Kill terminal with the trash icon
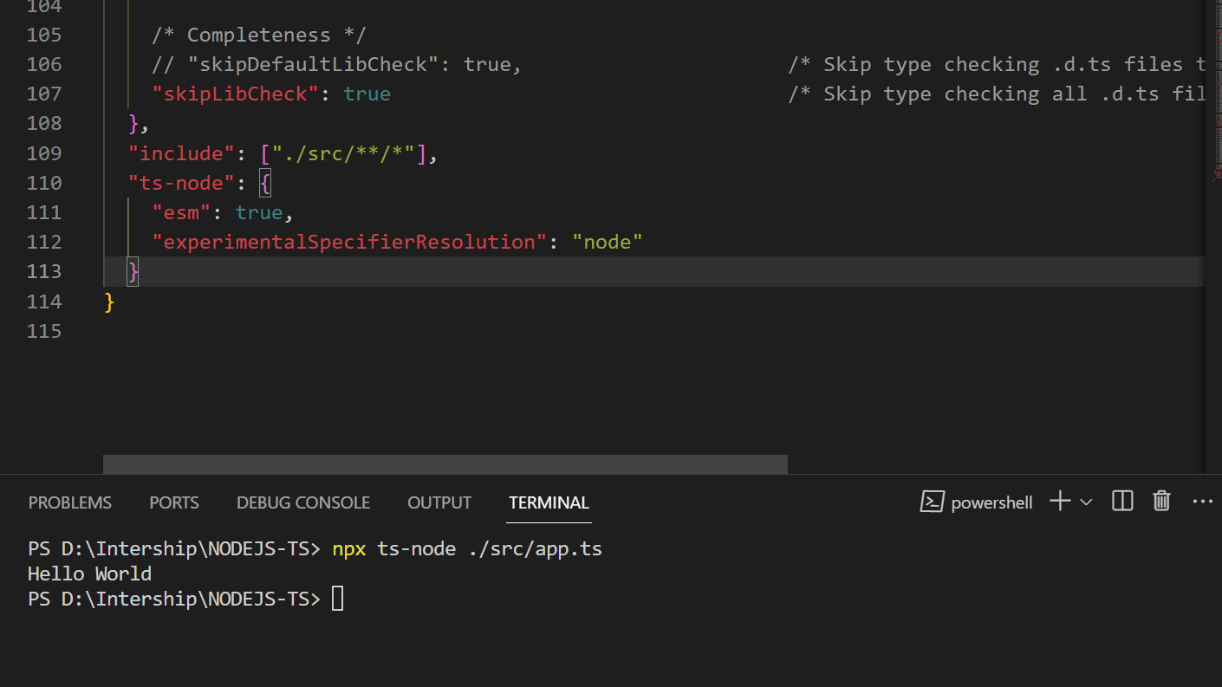The width and height of the screenshot is (1222, 687). click(1161, 501)
